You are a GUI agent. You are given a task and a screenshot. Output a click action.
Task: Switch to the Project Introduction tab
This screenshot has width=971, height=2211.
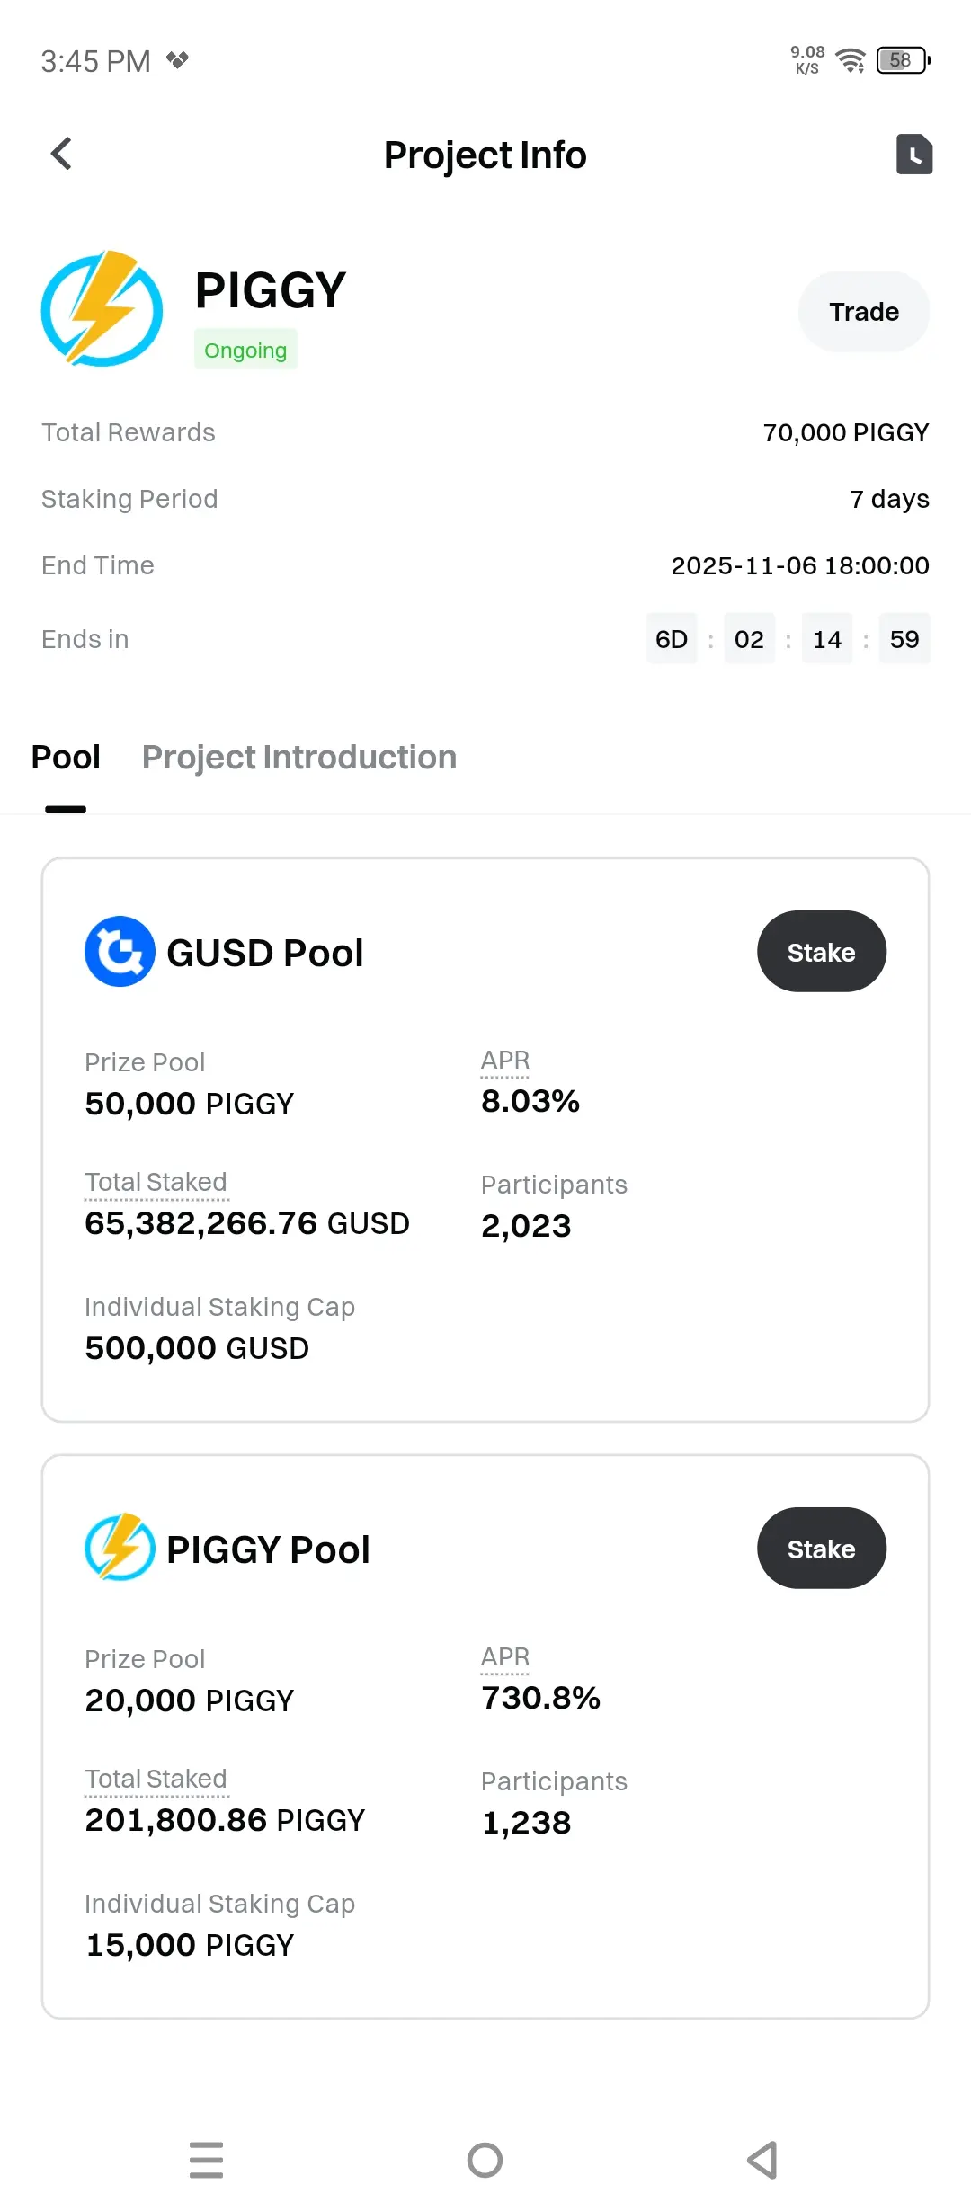pyautogui.click(x=299, y=758)
